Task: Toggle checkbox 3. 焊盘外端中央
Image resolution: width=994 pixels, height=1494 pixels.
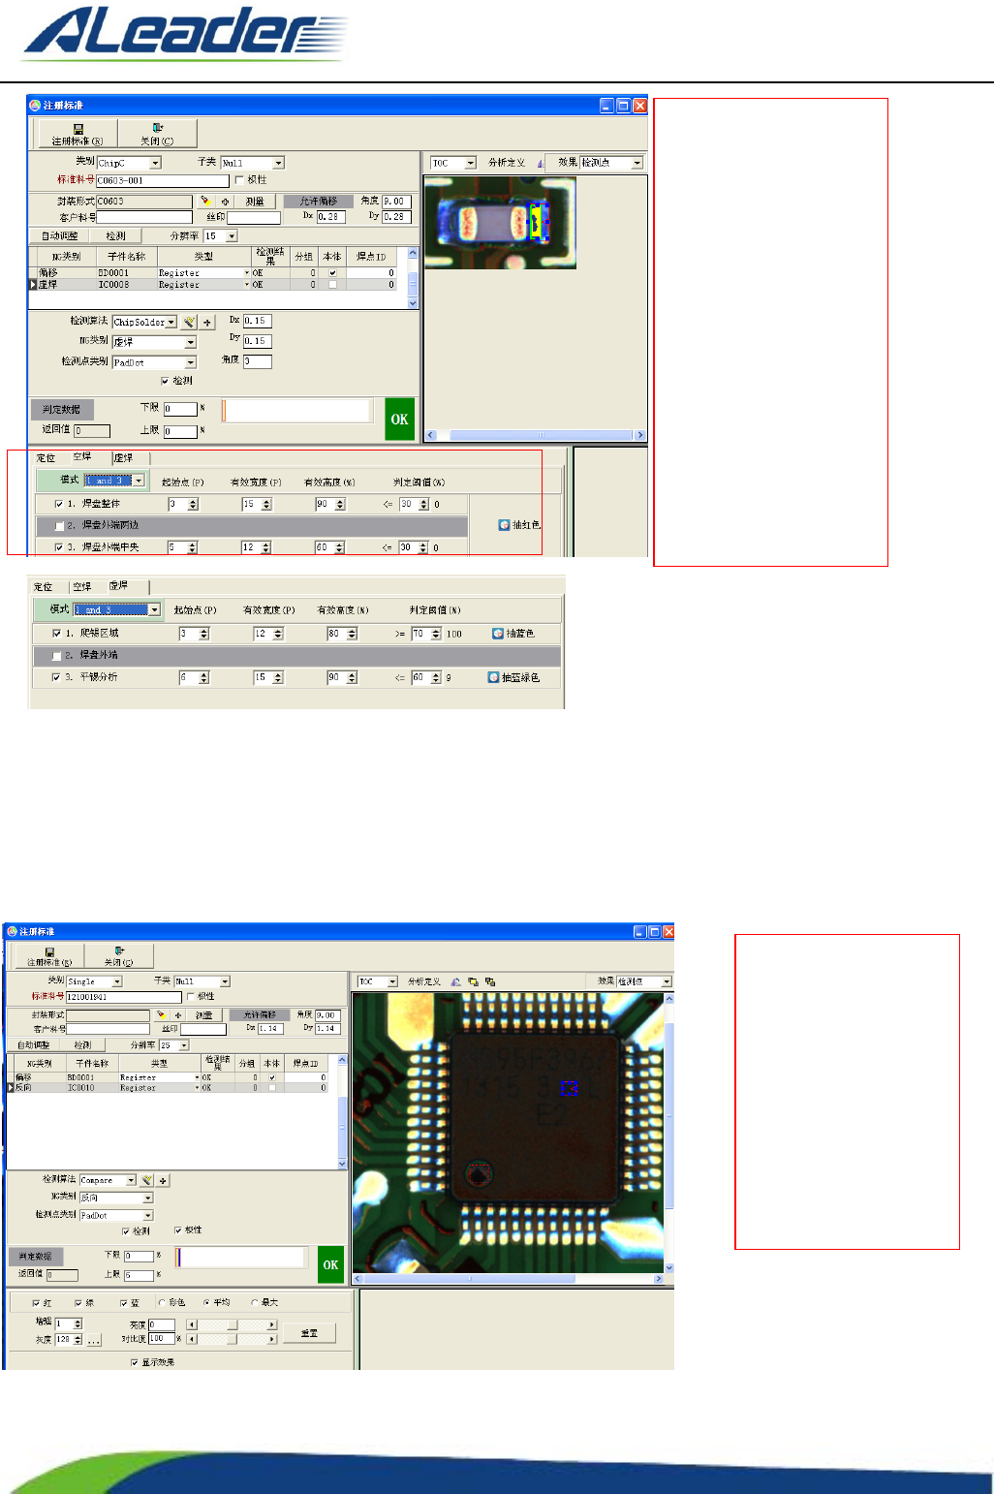Action: point(59,547)
